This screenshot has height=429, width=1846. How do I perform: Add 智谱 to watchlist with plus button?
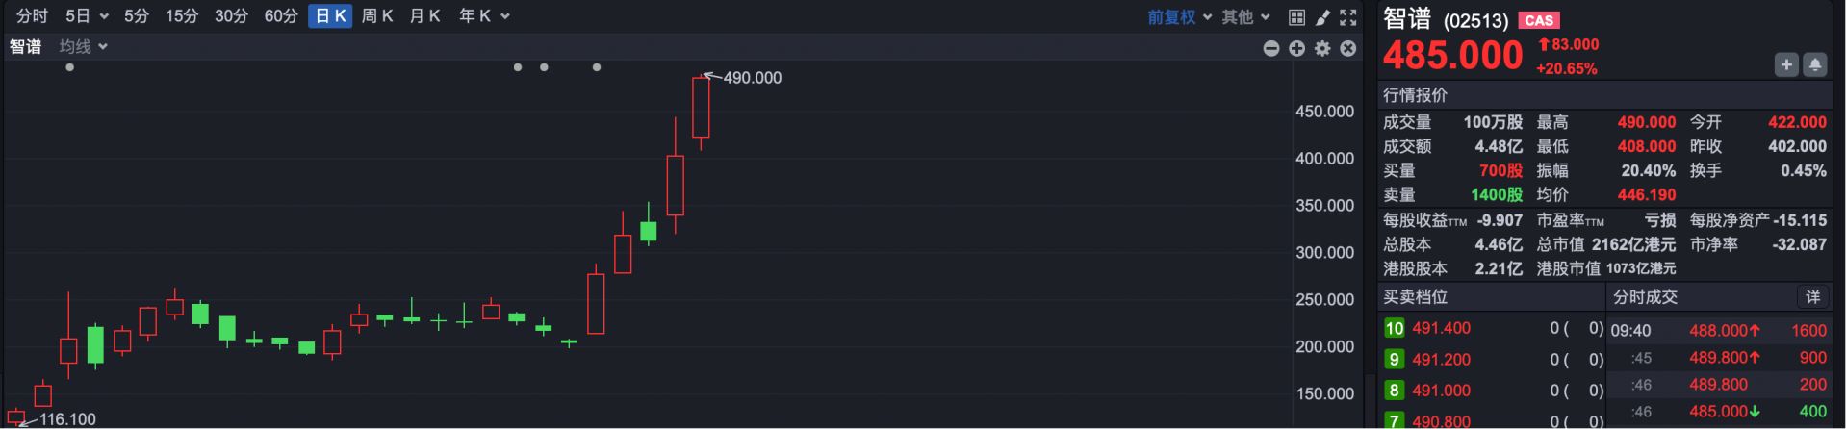pos(1786,64)
